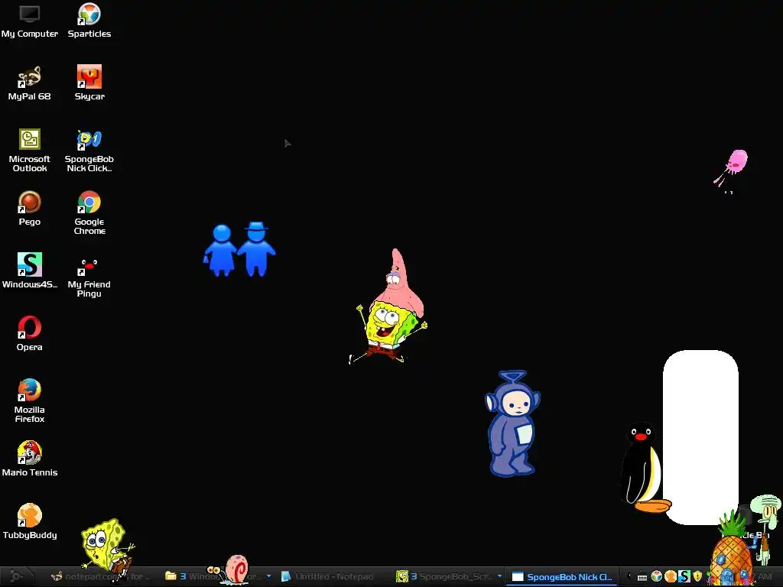Open the Windows4S desktop shortcut
The width and height of the screenshot is (783, 587).
click(x=30, y=271)
